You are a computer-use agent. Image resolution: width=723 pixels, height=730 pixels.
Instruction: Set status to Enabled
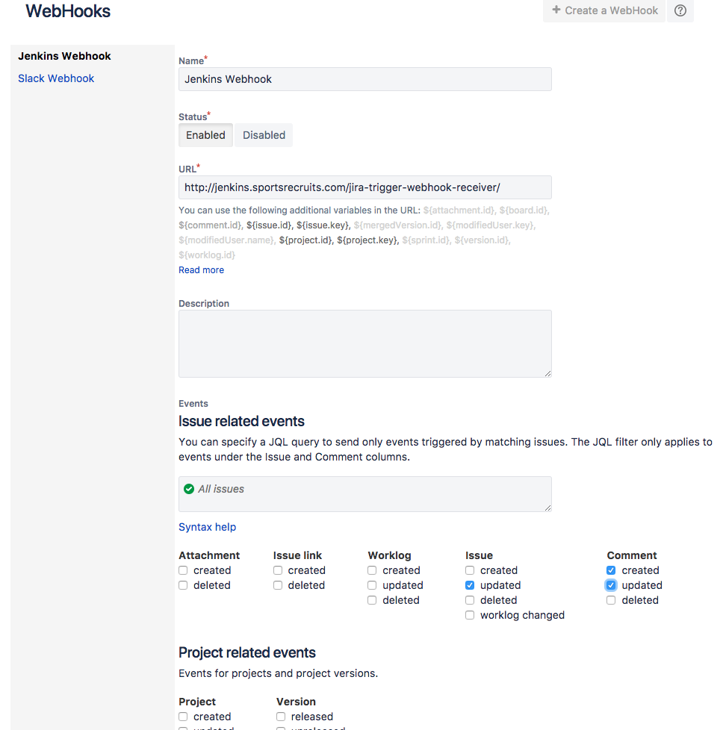tap(205, 135)
